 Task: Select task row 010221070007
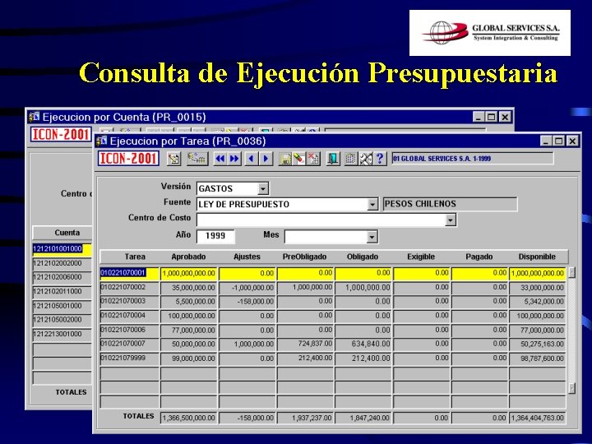click(x=130, y=345)
